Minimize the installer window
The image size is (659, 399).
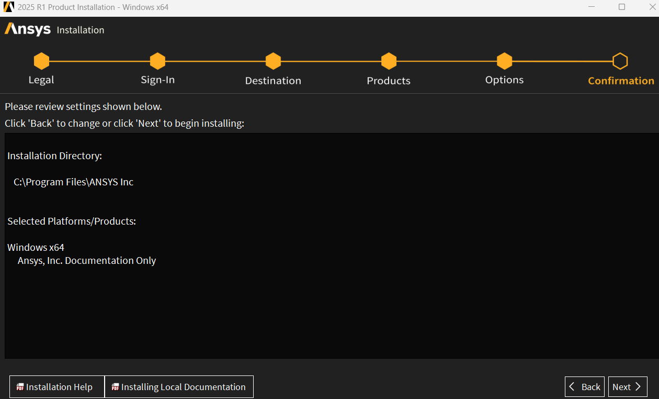[x=592, y=7]
